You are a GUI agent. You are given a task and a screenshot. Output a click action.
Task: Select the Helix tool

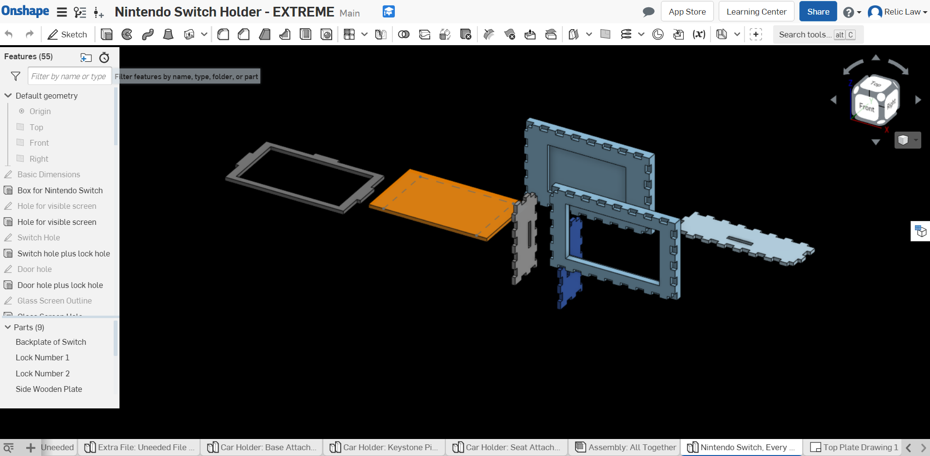tap(626, 34)
